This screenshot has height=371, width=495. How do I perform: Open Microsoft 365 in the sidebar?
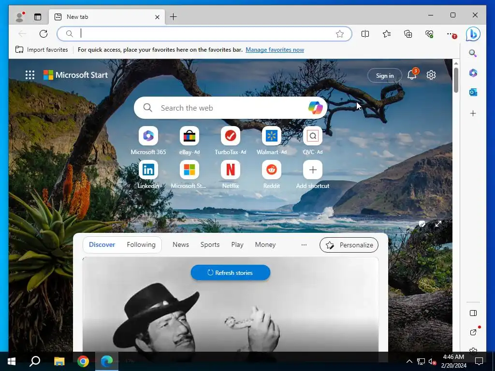pos(473,73)
